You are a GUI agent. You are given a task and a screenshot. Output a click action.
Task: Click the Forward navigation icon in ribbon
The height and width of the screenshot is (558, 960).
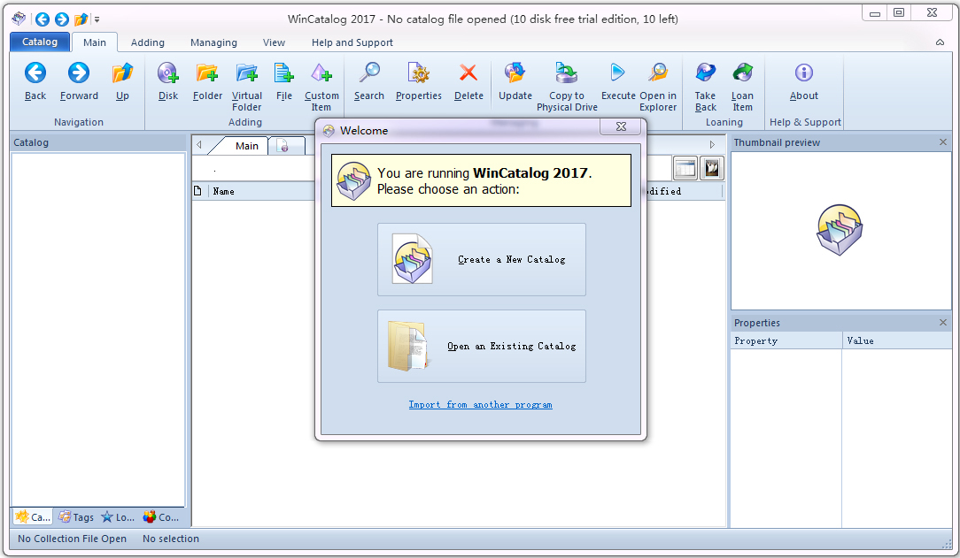[x=78, y=73]
